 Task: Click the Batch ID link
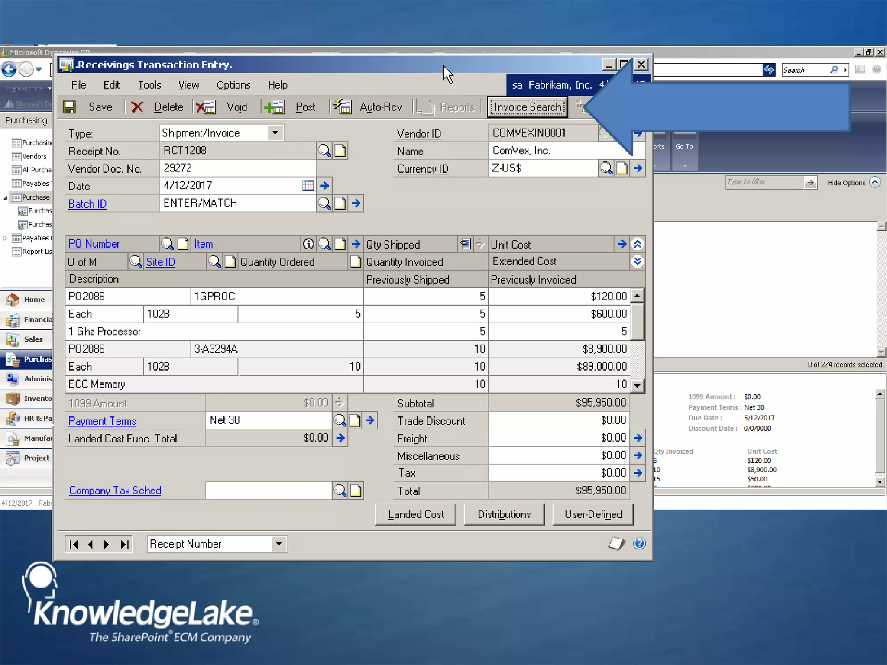point(87,204)
